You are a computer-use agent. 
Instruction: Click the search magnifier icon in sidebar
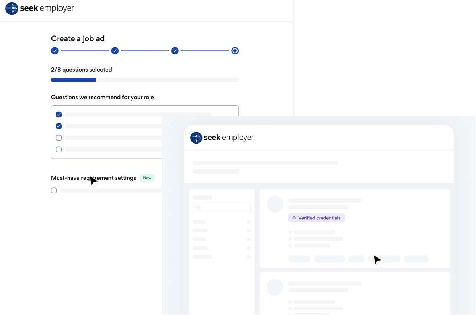point(199,208)
